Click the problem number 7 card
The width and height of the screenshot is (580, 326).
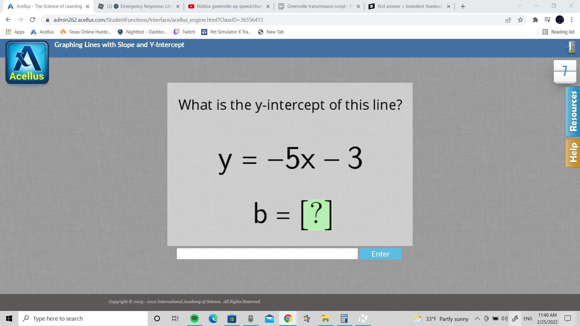pos(565,71)
